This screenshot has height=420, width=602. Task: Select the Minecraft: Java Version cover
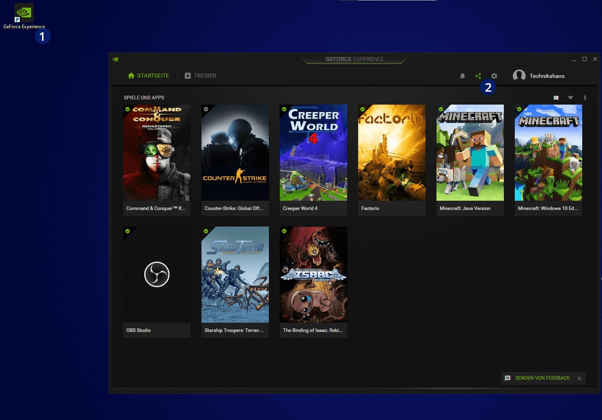click(x=470, y=153)
